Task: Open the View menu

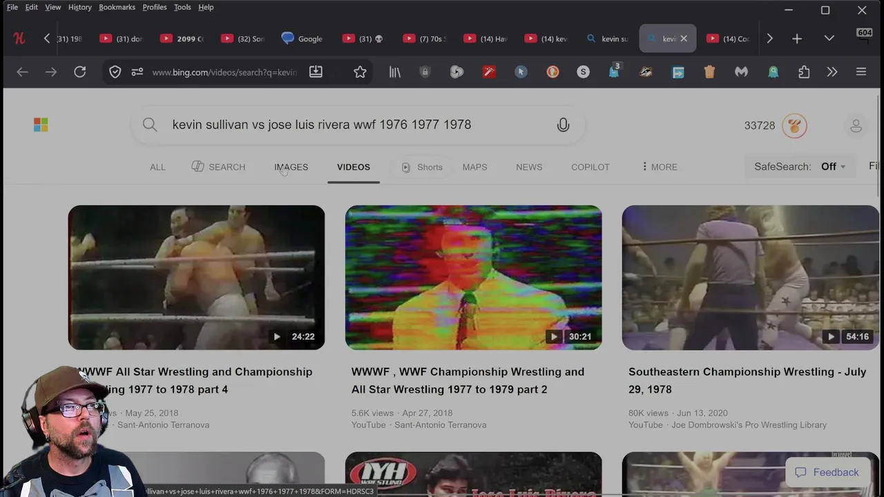Action: click(x=53, y=7)
